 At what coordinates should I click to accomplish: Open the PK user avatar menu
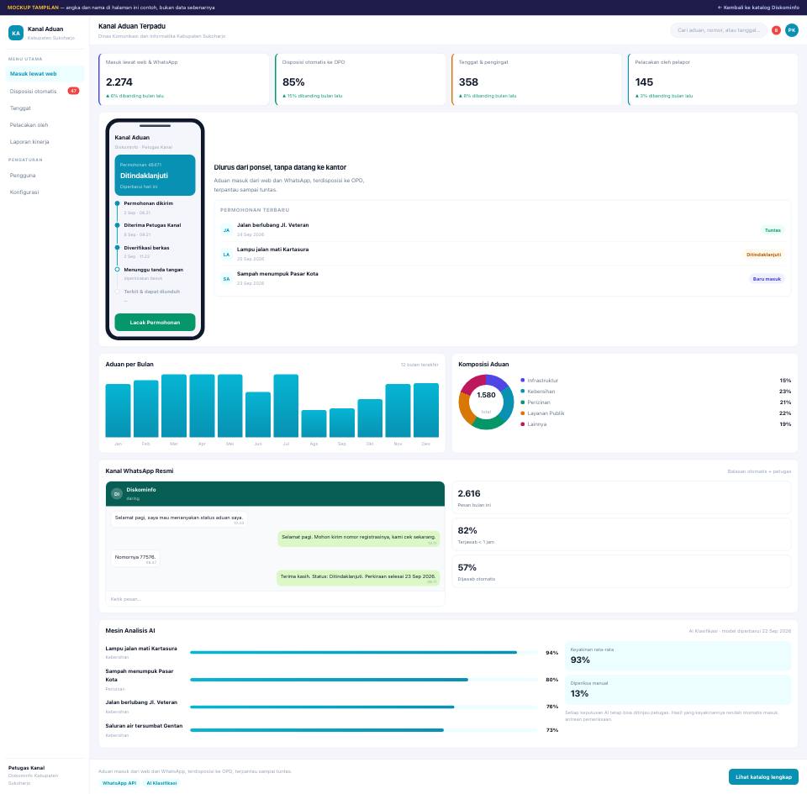792,30
